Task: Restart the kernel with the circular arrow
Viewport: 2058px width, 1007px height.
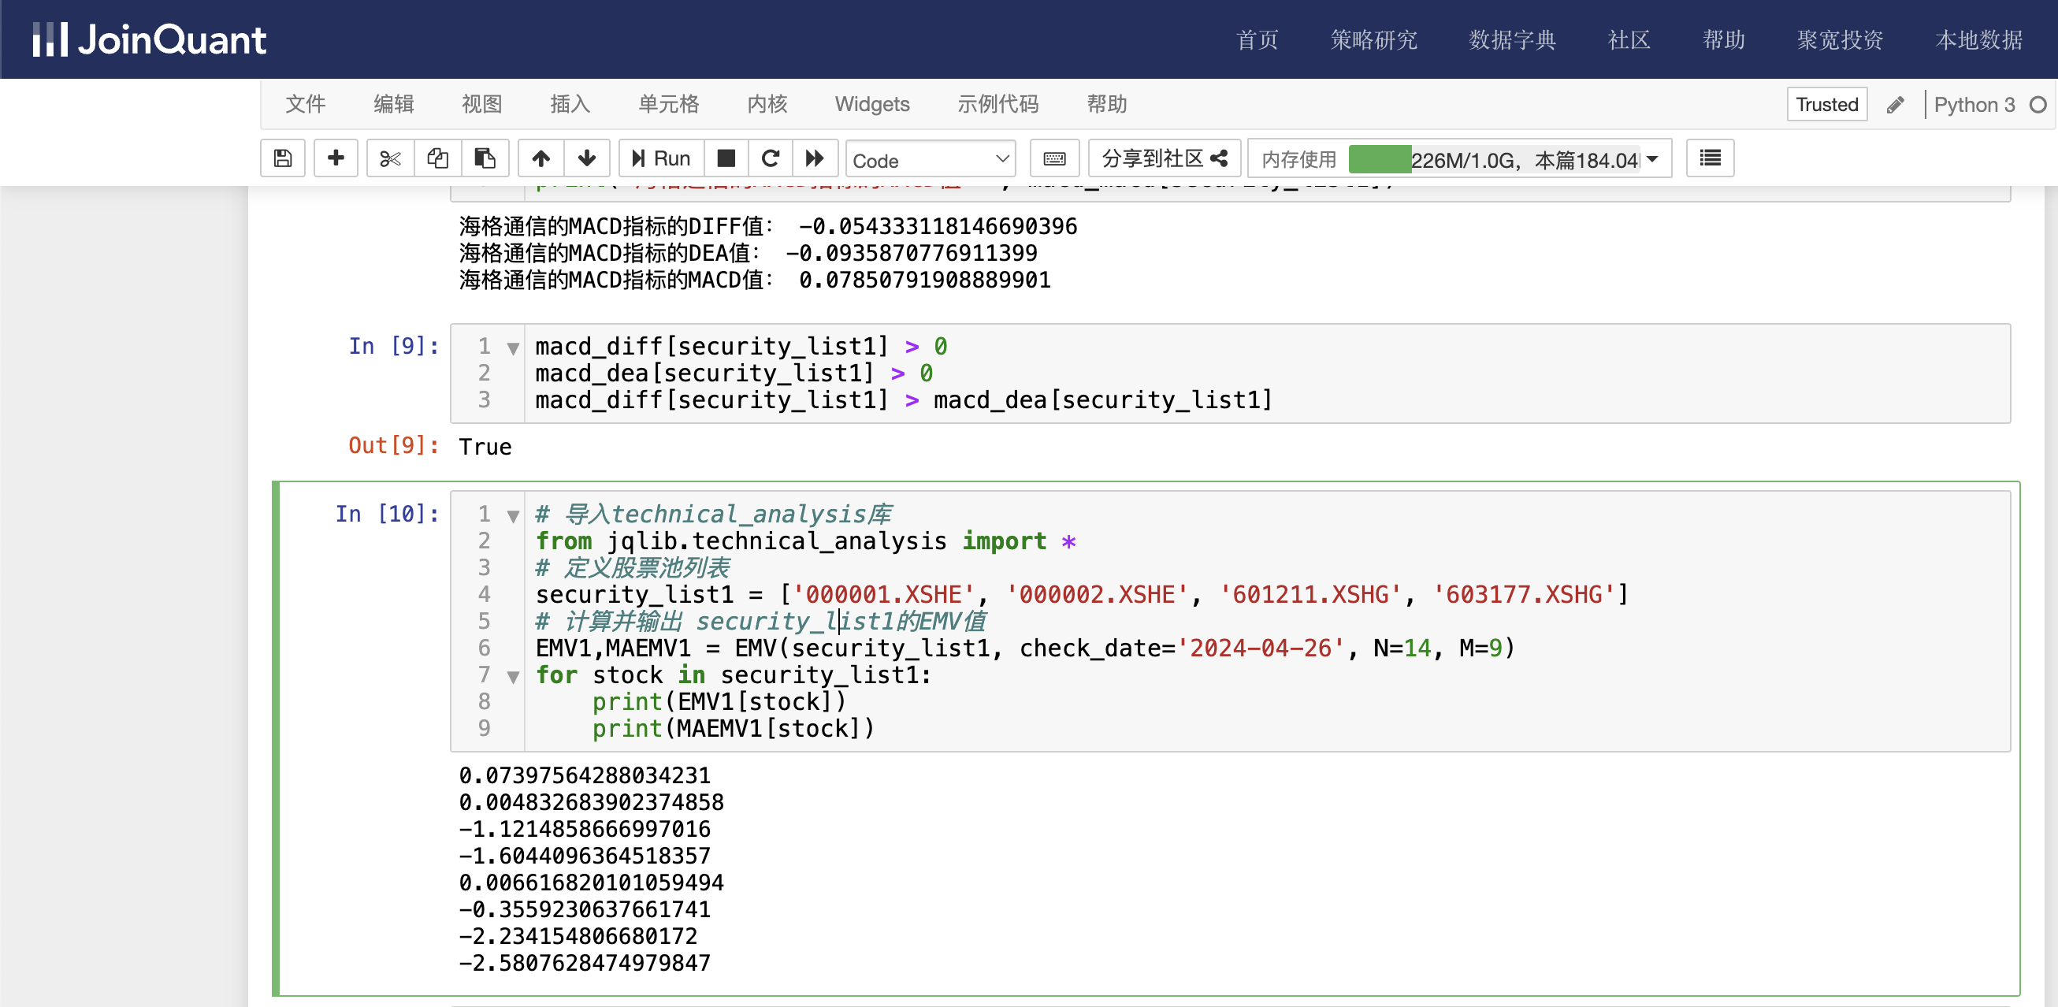Action: pos(770,158)
